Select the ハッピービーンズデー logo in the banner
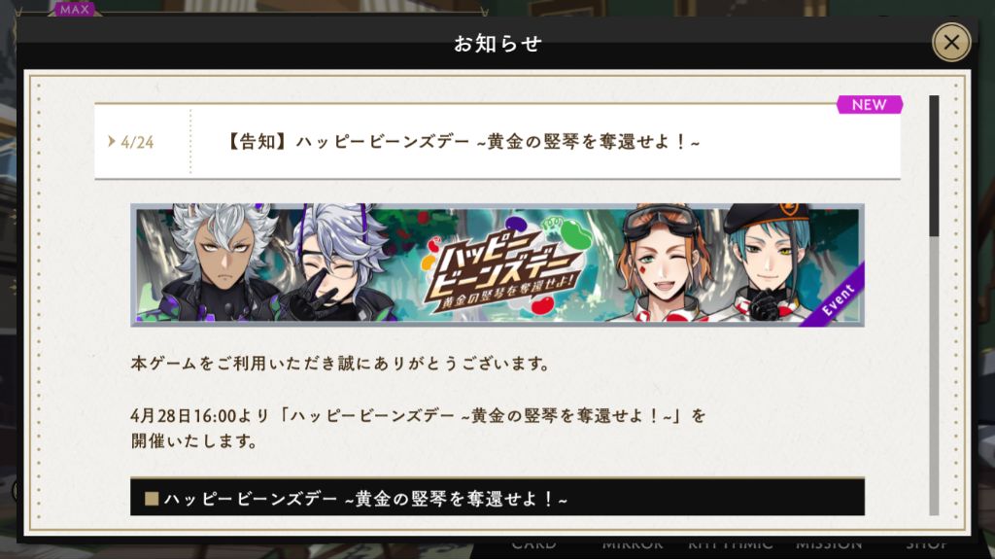 click(504, 266)
